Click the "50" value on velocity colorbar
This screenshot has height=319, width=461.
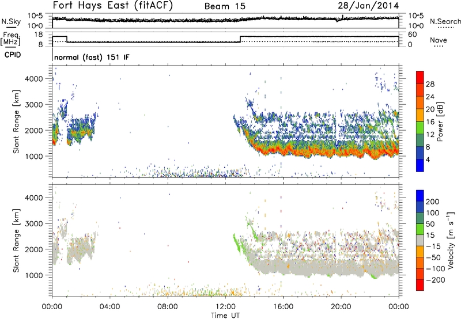click(430, 224)
